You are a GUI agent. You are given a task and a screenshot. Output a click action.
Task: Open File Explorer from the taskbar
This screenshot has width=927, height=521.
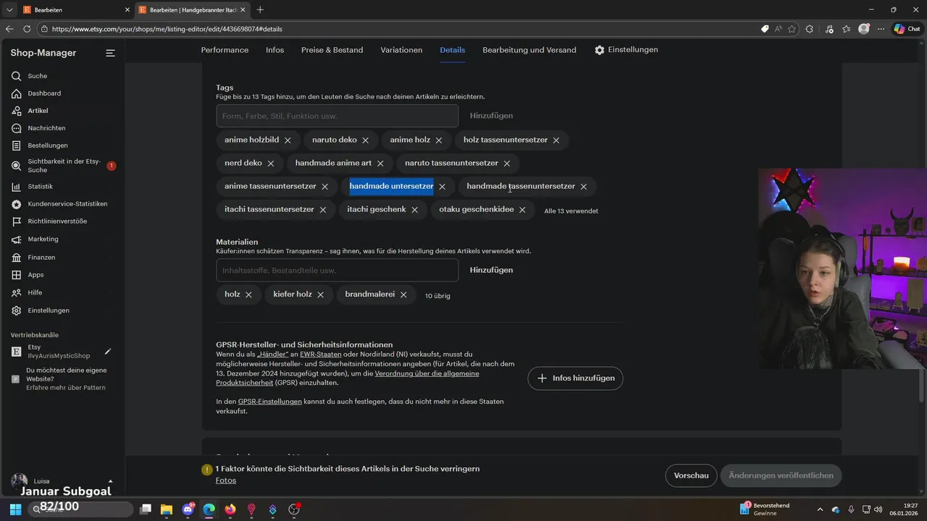[166, 509]
